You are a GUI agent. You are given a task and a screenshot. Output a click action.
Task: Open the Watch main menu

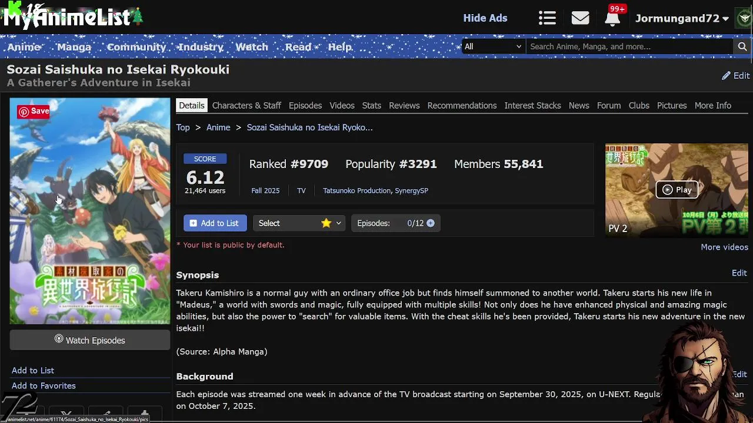pos(252,47)
